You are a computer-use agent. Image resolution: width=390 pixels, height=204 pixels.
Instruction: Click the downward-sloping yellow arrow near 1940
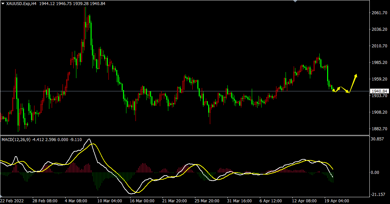pos(345,90)
